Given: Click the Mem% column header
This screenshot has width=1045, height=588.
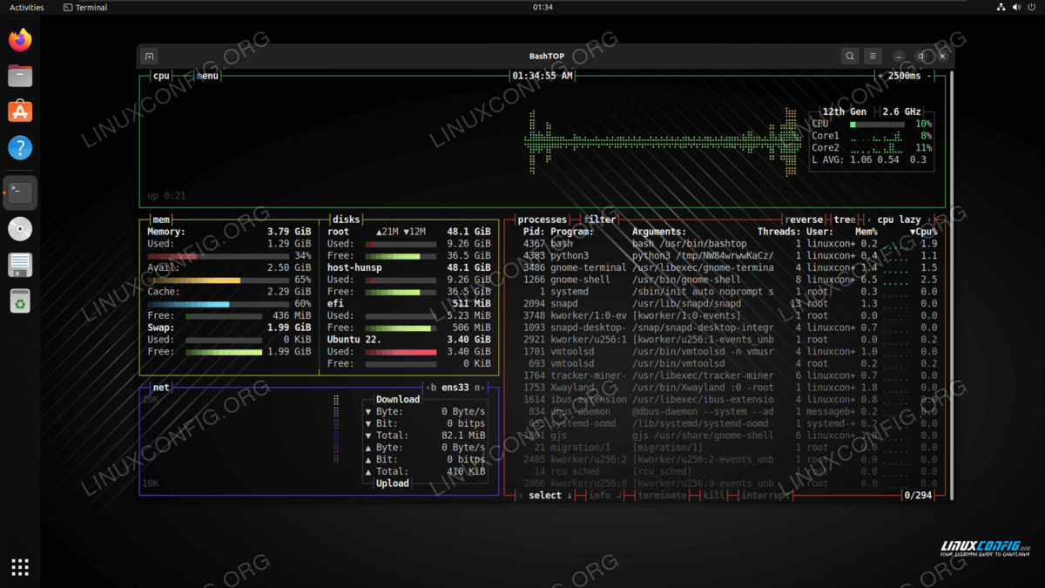Looking at the screenshot, I should tap(867, 232).
